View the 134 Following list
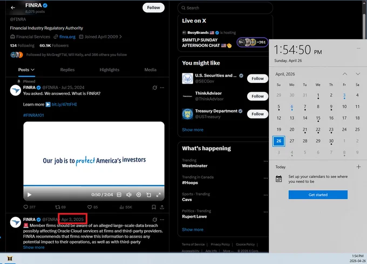Image resolution: width=367 pixels, height=264 pixels. tap(22, 46)
